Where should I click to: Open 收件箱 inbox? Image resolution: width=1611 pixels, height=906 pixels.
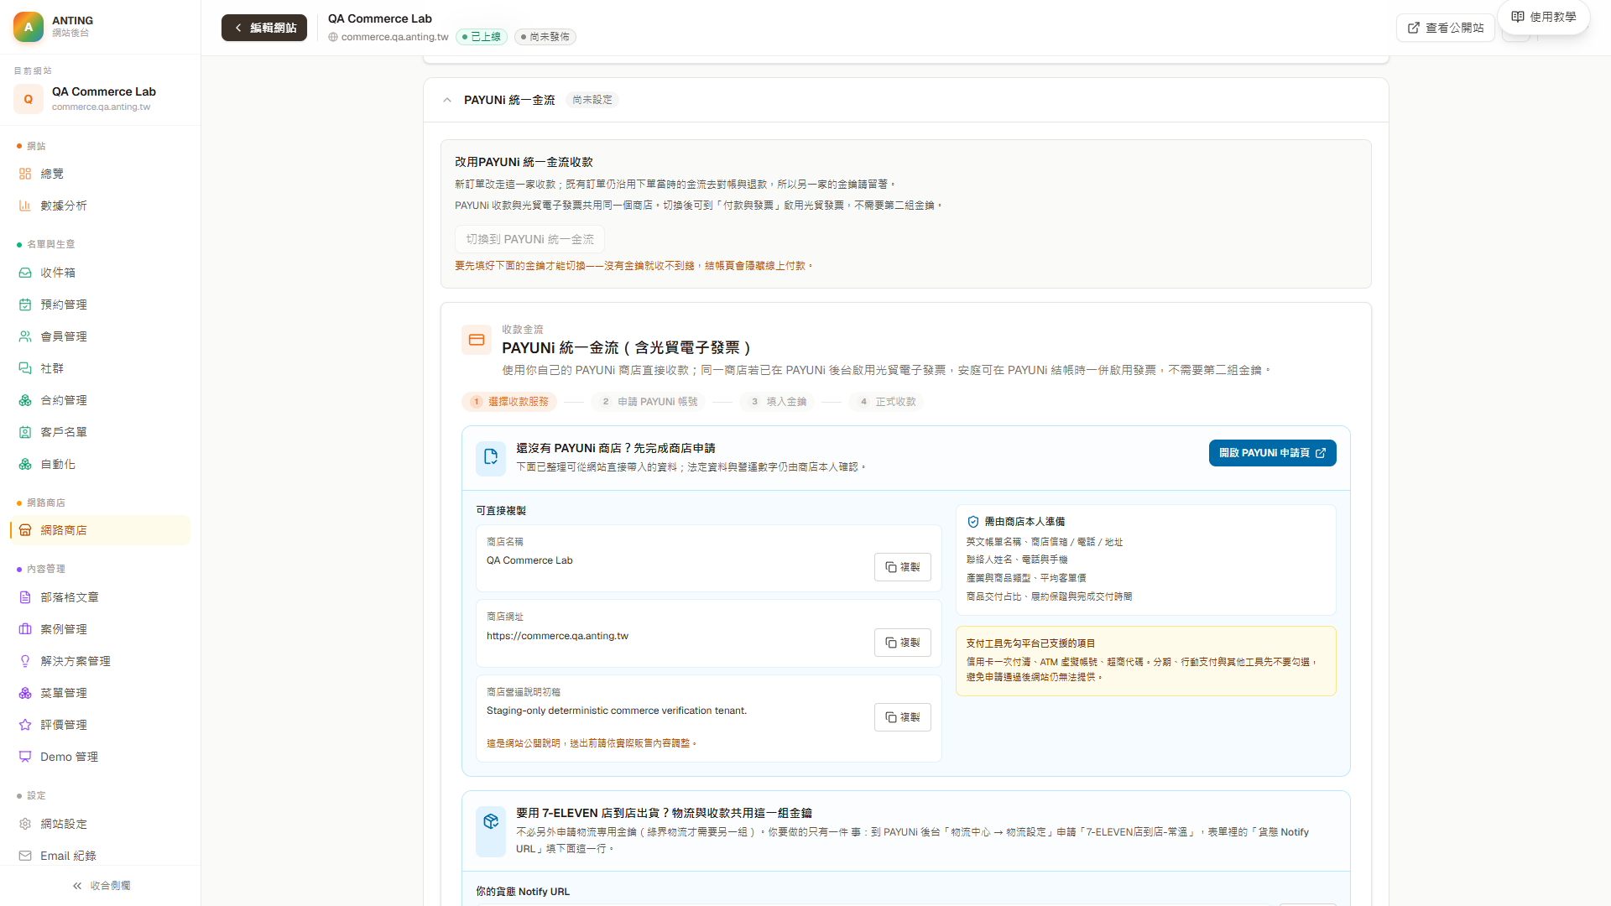tap(100, 273)
